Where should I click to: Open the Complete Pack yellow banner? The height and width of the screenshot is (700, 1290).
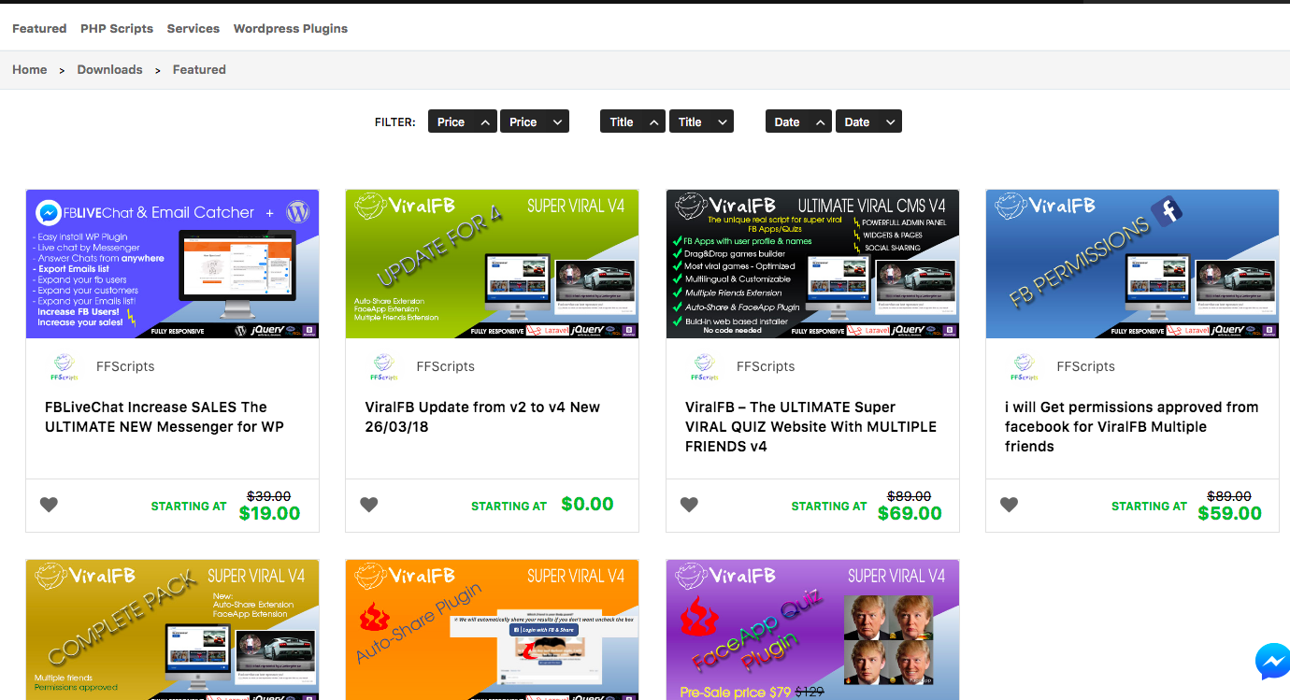pyautogui.click(x=172, y=630)
